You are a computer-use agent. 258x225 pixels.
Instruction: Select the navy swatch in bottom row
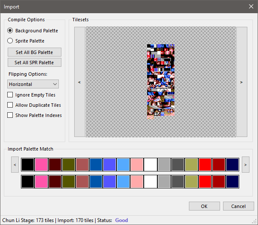[x=232, y=182]
